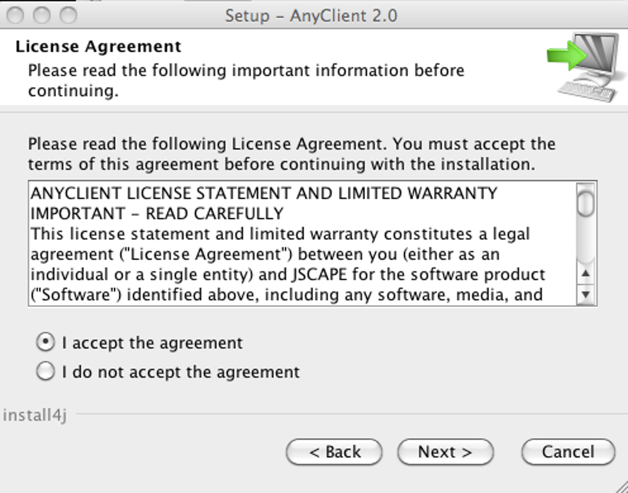Click the 'License Agreement' heading
Screen dimensions: 628x493
tap(99, 47)
